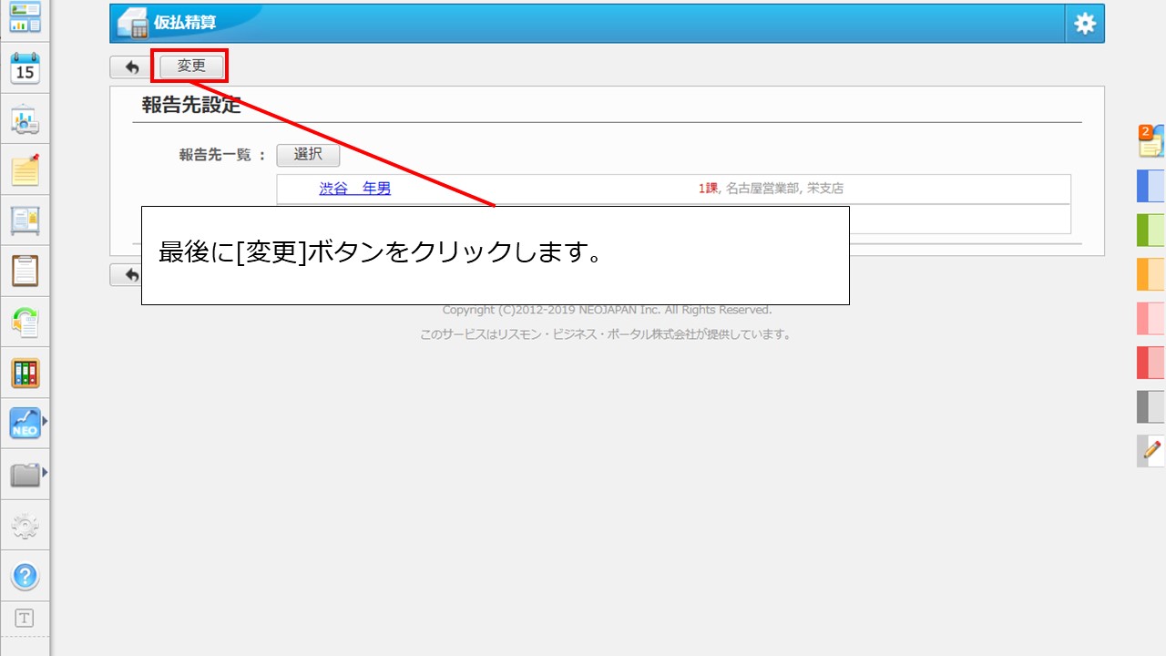Click the text T icon in sidebar
1166x656 pixels.
[x=25, y=619]
